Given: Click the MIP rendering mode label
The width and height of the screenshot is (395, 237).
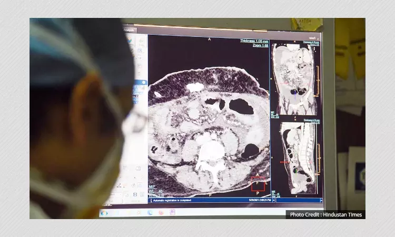Looking at the screenshot, I should [x=152, y=186].
